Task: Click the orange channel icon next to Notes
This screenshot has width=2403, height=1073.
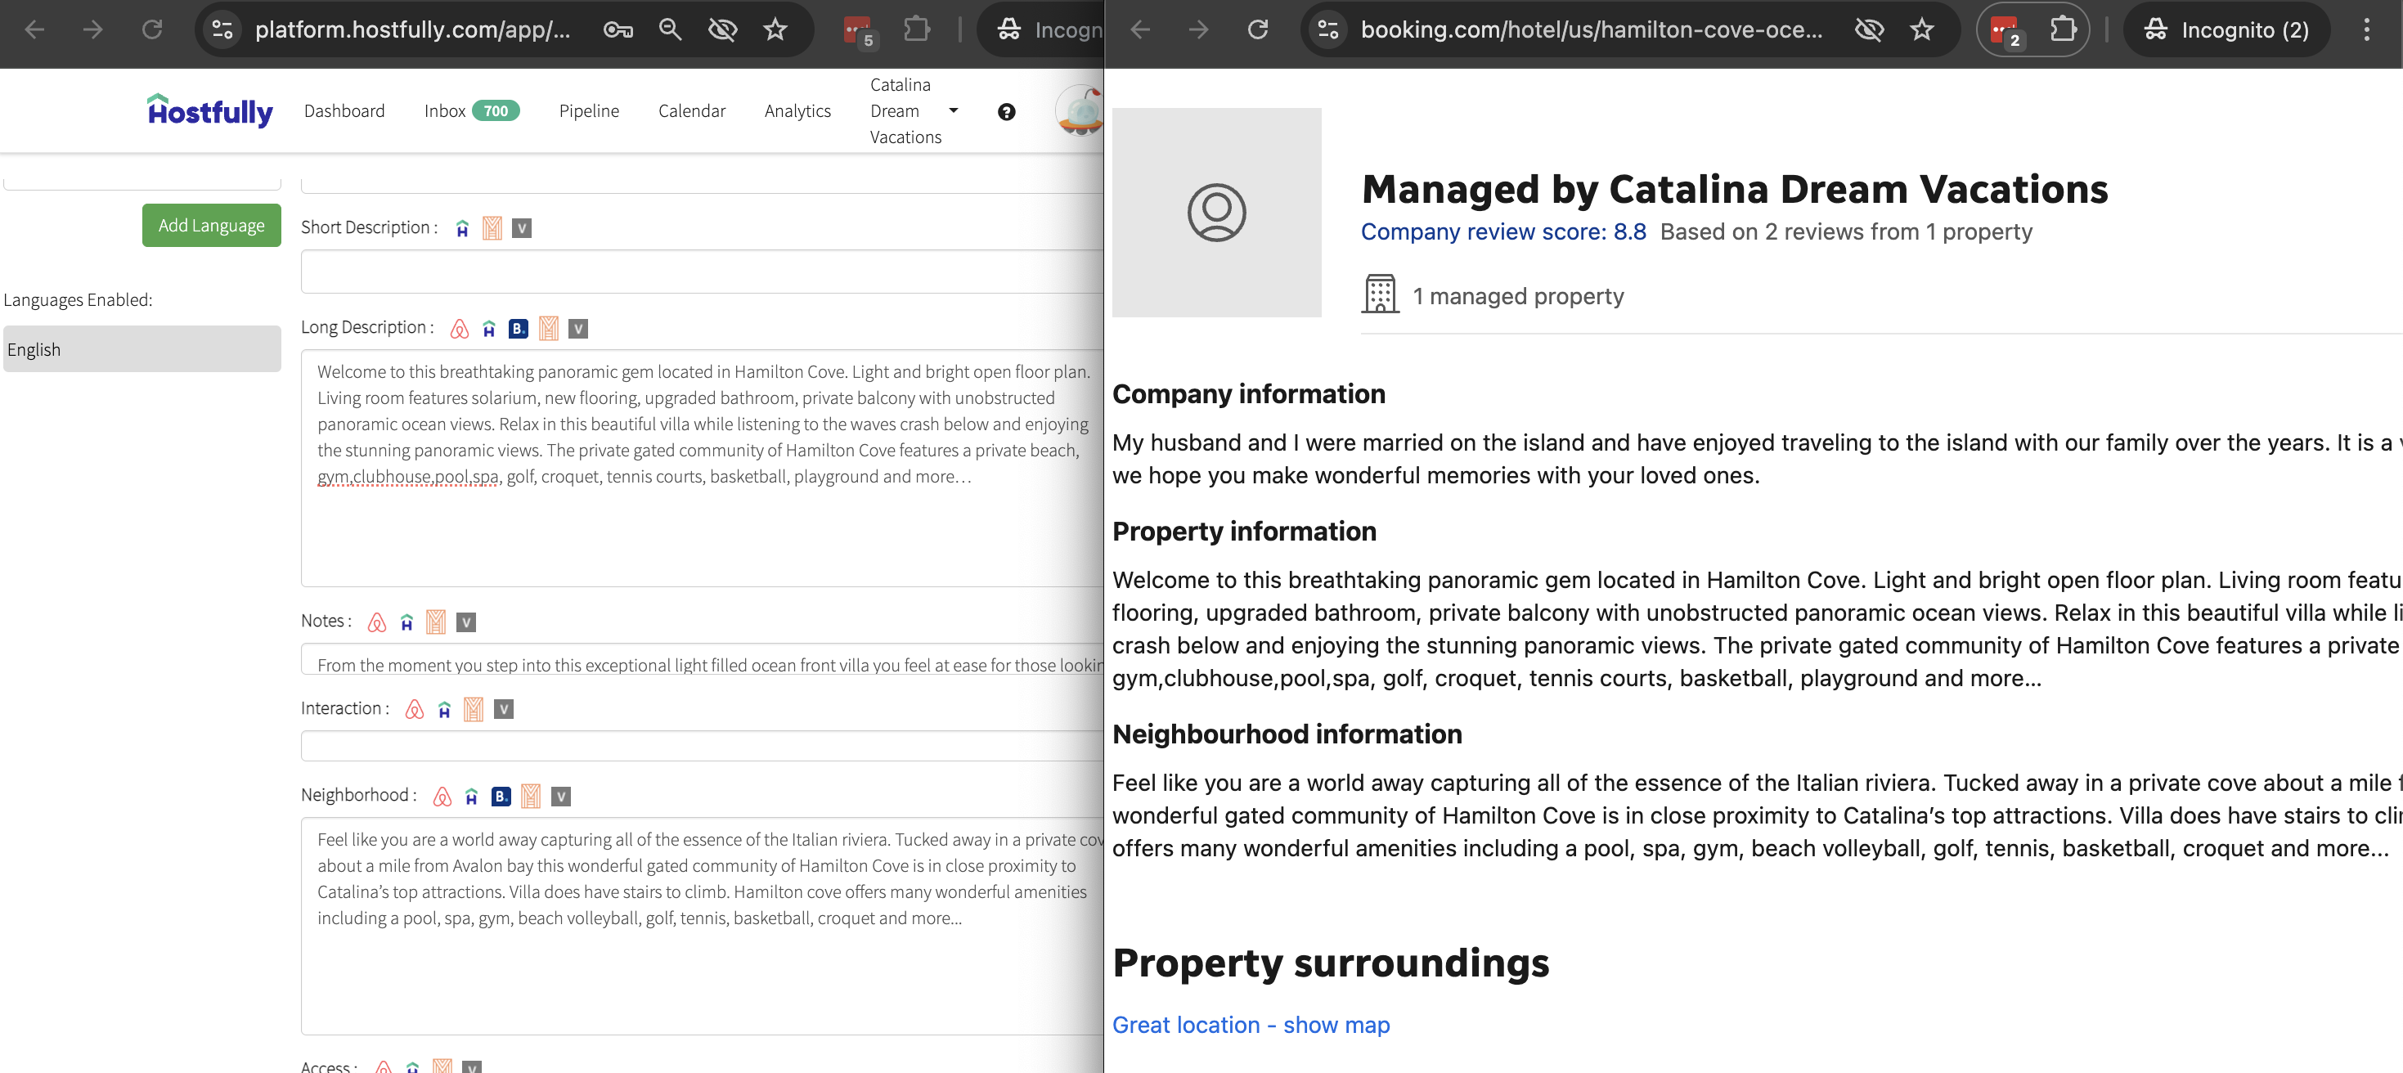Action: point(436,622)
